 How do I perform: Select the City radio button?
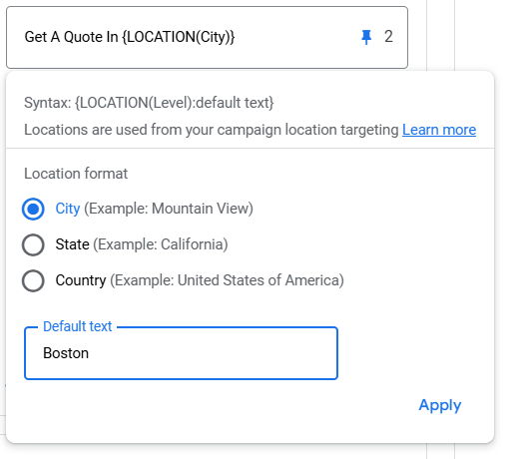tap(33, 209)
